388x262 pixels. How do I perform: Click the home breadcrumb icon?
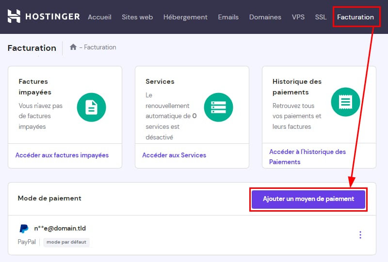click(73, 47)
